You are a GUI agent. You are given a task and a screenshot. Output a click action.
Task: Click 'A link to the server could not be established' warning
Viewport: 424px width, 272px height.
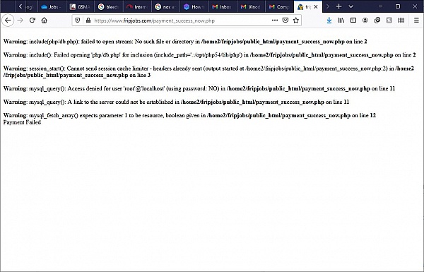point(176,102)
